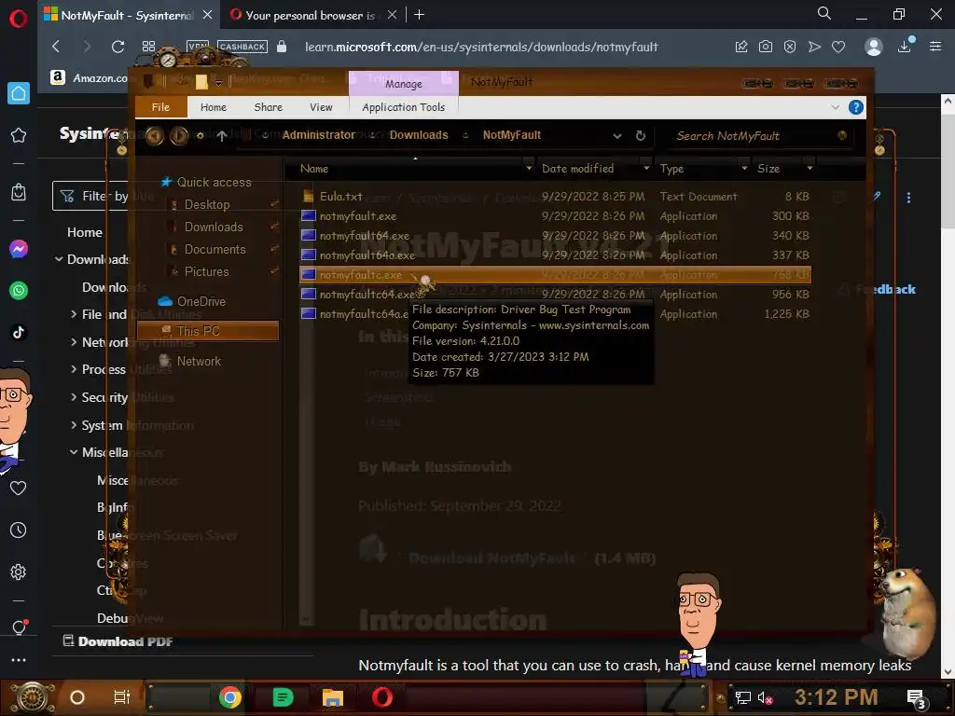This screenshot has width=955, height=716.
Task: Collapse Miscellaneous section in docs sidebar
Action: click(x=74, y=452)
